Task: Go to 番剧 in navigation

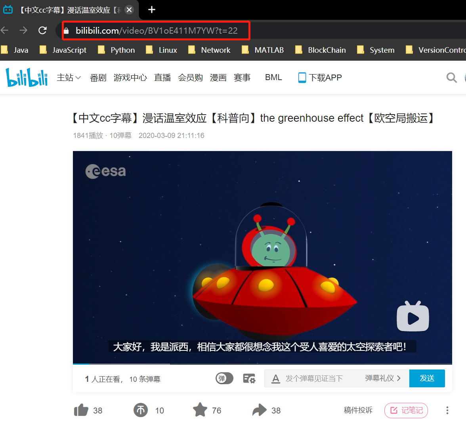Action: 98,78
